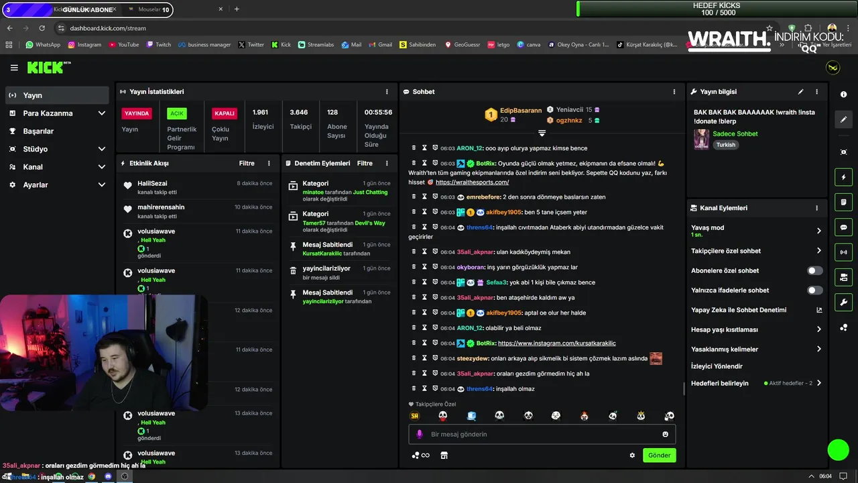Click the highlighted pencil icon in the right sidebar
Image resolution: width=858 pixels, height=483 pixels.
point(843,119)
